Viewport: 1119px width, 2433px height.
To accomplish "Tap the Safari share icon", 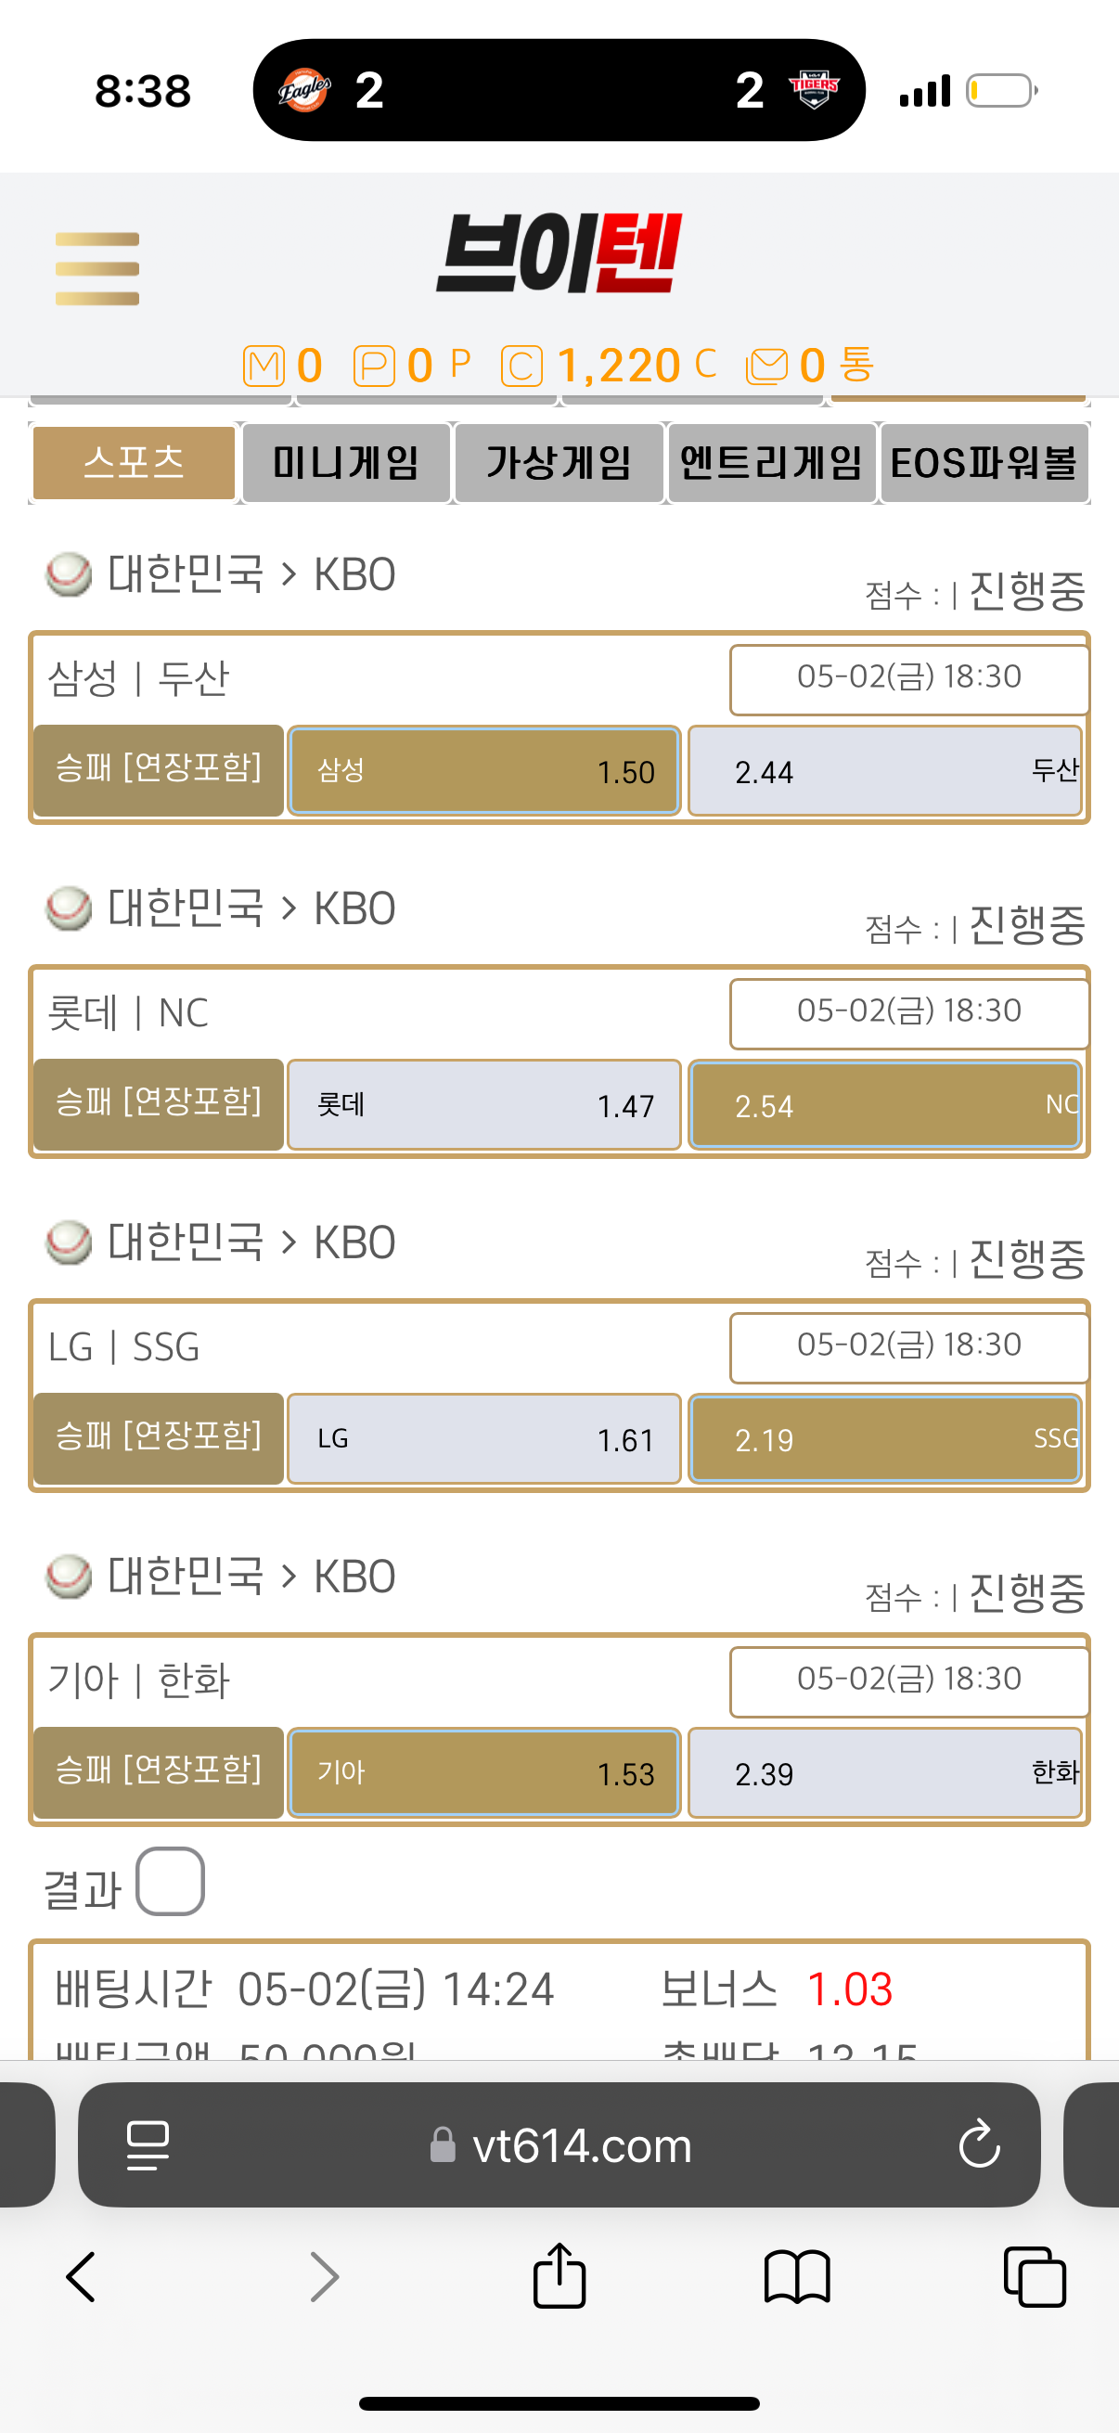I will [559, 2276].
